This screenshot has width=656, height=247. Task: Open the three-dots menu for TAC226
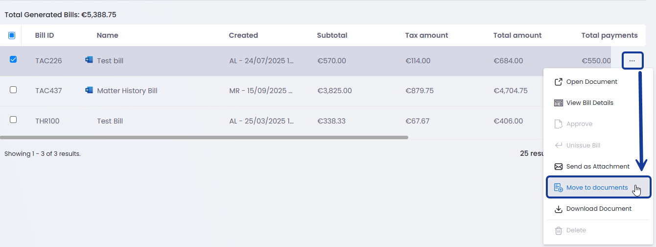633,61
